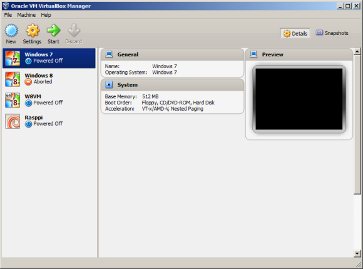This screenshot has width=363, height=269.
Task: Click the black VM preview thumbnail
Action: point(299,99)
